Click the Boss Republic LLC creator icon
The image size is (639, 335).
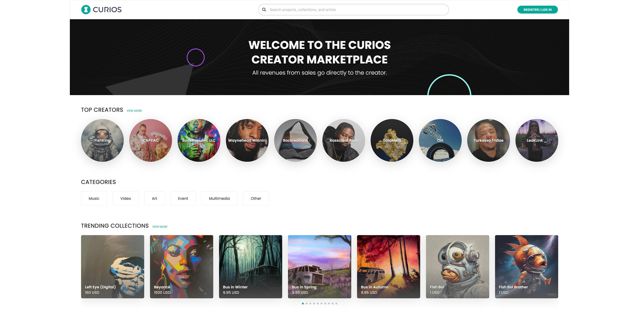pos(199,140)
